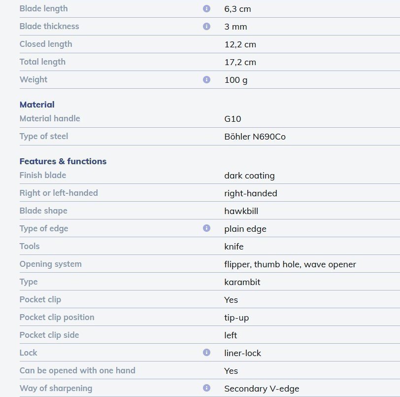Click the Pocket clip position label

[57, 318]
